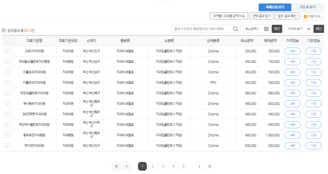This screenshot has height=174, width=328.
Task: Click 확인 button next to sort selector
Action: [277, 29]
